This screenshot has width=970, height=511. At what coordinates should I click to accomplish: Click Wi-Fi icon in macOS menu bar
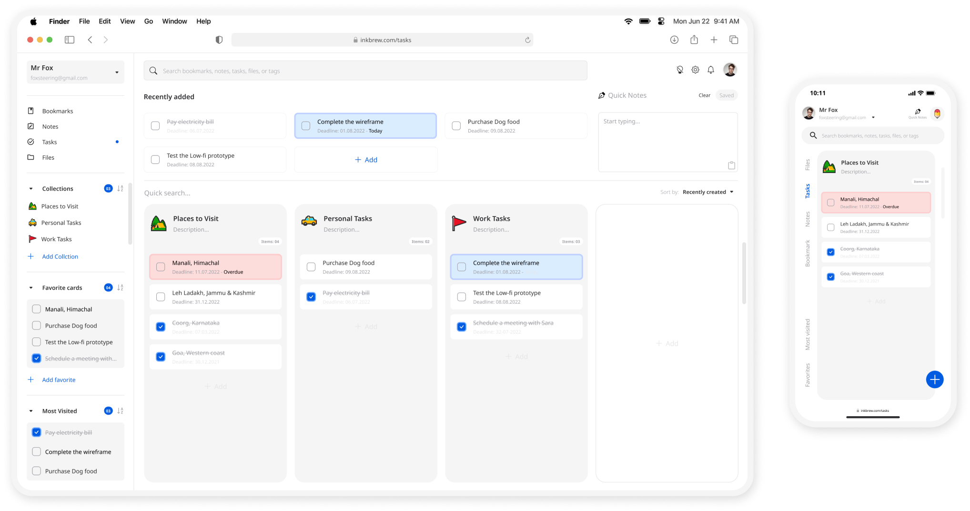pos(628,21)
